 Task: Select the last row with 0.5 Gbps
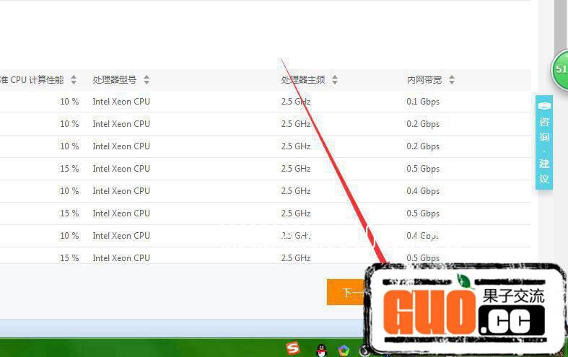[422, 258]
